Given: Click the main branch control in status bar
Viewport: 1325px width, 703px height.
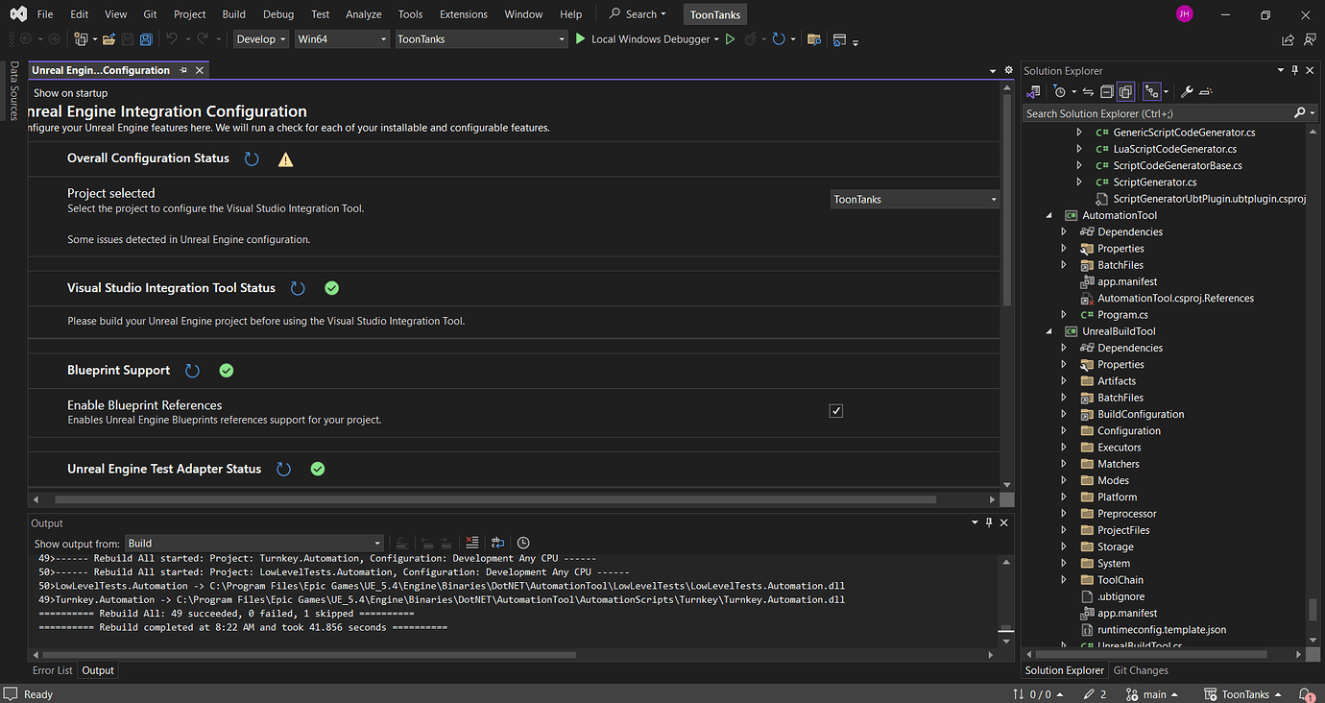Looking at the screenshot, I should (1151, 693).
